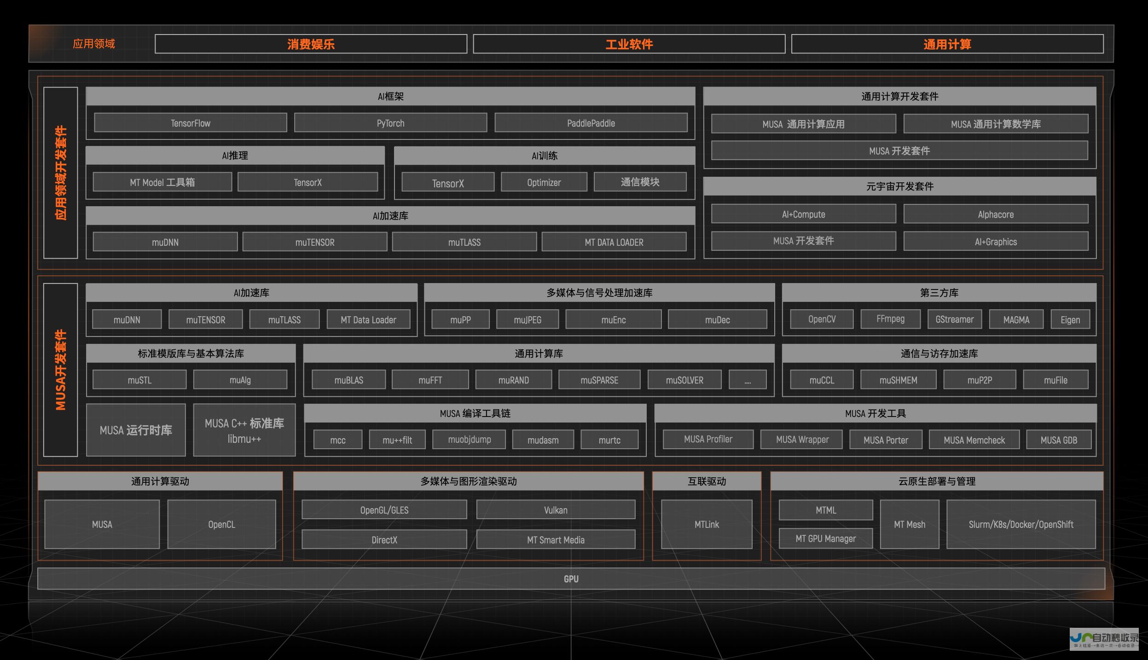Click the Optimizer box
The height and width of the screenshot is (660, 1148).
point(544,182)
